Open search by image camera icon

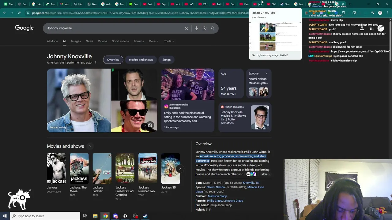tap(204, 28)
